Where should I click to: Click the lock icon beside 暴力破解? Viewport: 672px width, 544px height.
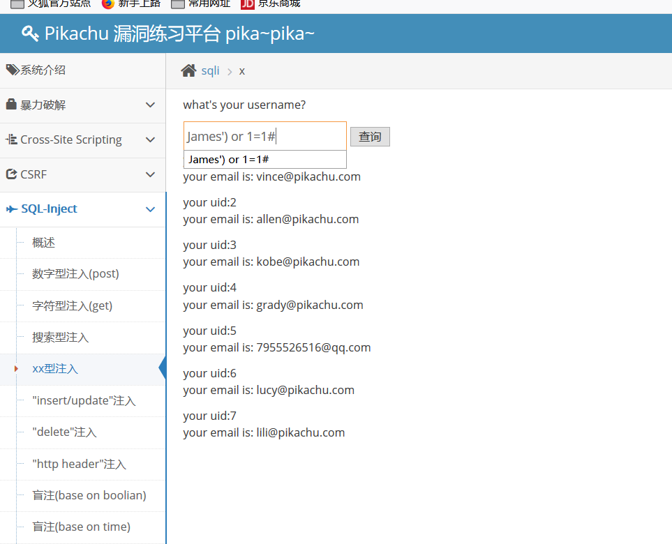tap(11, 104)
